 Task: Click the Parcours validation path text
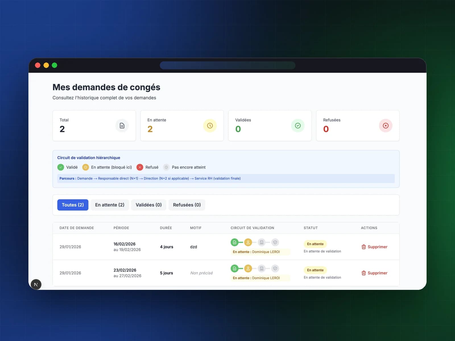pos(150,178)
